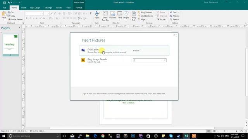
Task: Close the Insert Pictures dialog
Action: click(174, 35)
